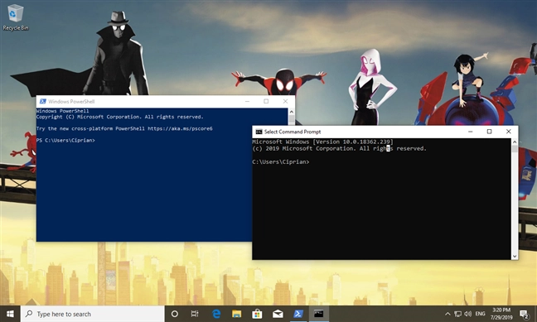The image size is (537, 322).
Task: Click Command Prompt scrollbar down arrow
Action: point(515,256)
